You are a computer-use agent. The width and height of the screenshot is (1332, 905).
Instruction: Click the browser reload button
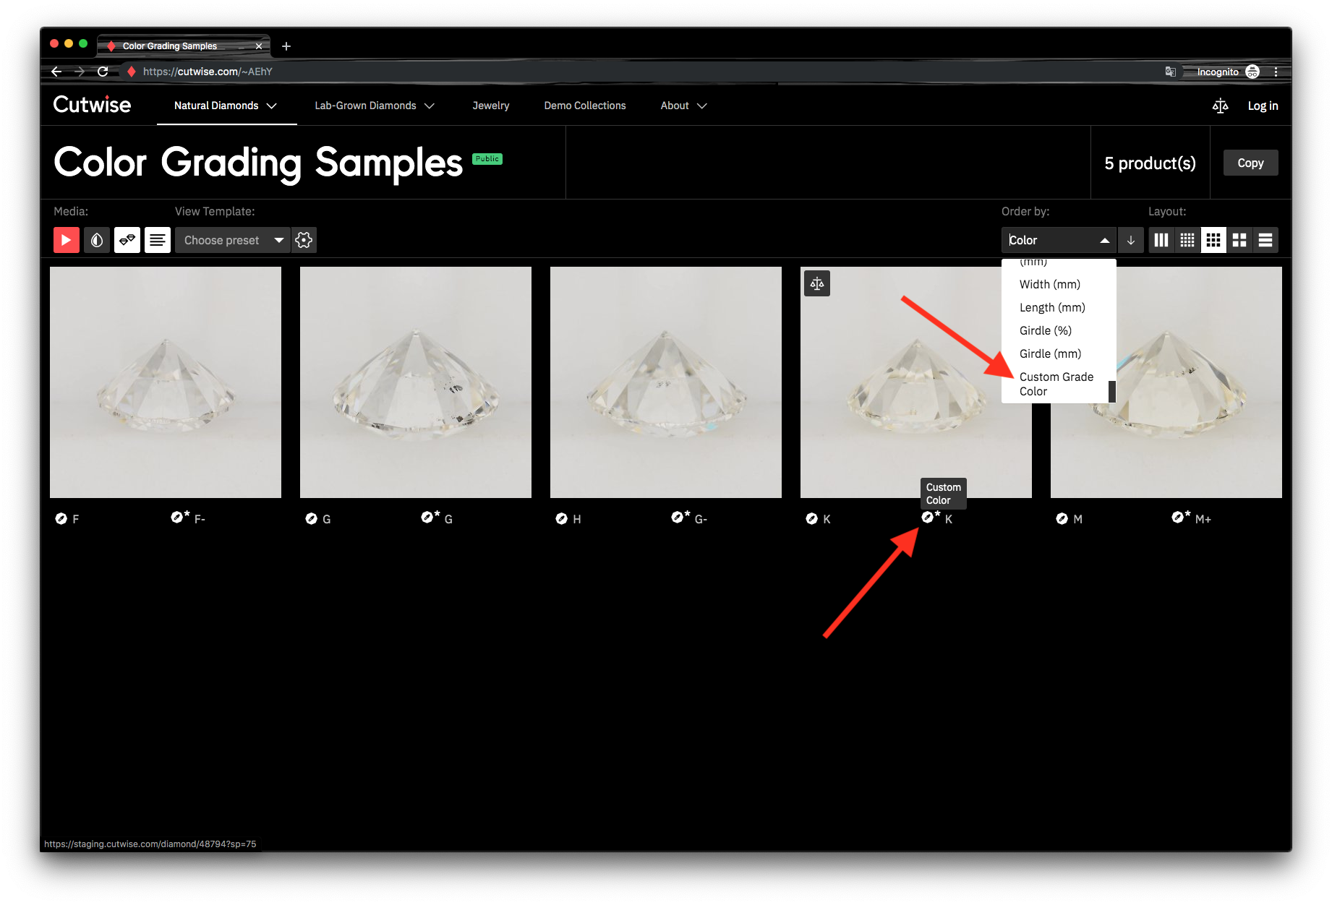[103, 72]
